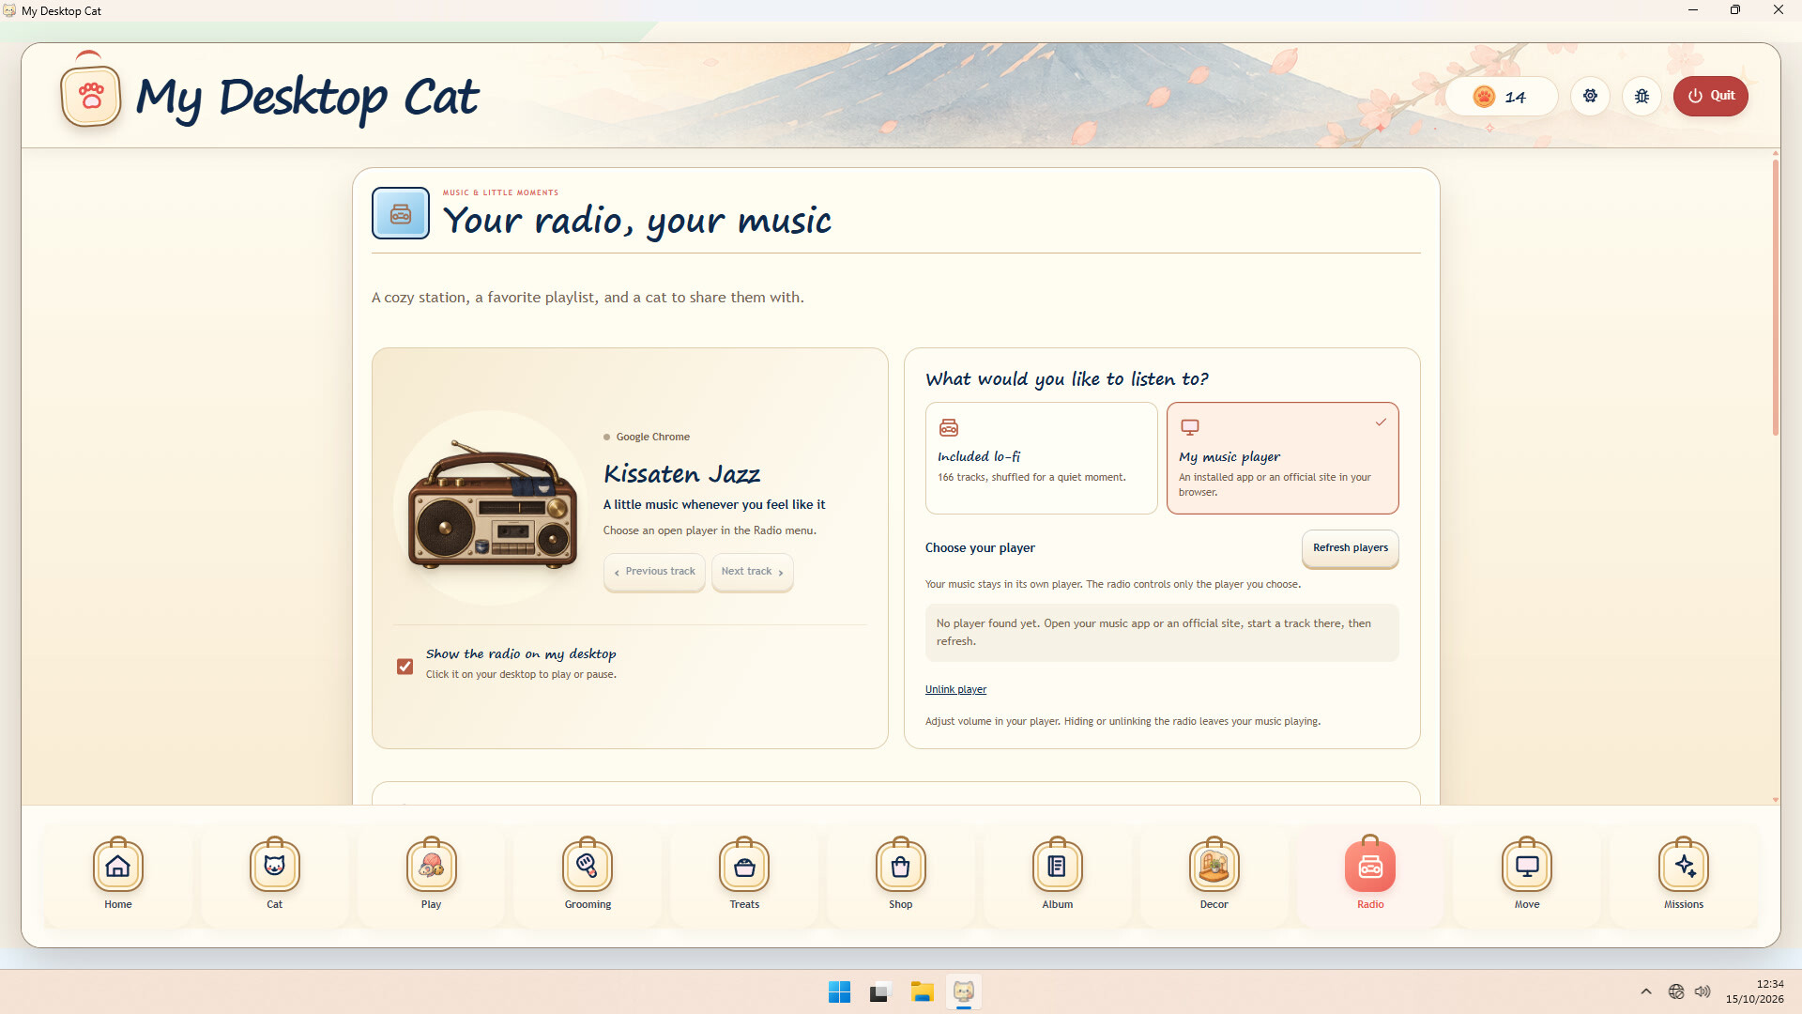This screenshot has width=1802, height=1014.
Task: Open File Explorer from taskbar
Action: pyautogui.click(x=922, y=992)
